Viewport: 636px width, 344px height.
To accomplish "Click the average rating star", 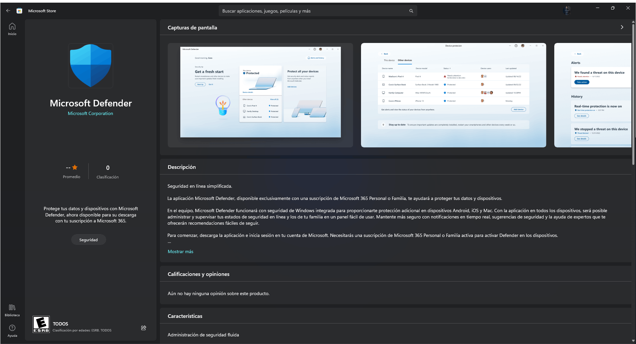I will click(75, 168).
